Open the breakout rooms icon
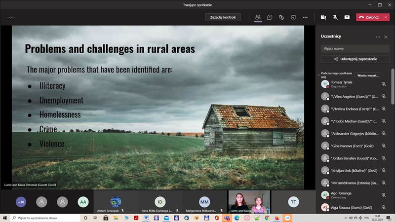Screen dimensions: 395x222 point(293,17)
